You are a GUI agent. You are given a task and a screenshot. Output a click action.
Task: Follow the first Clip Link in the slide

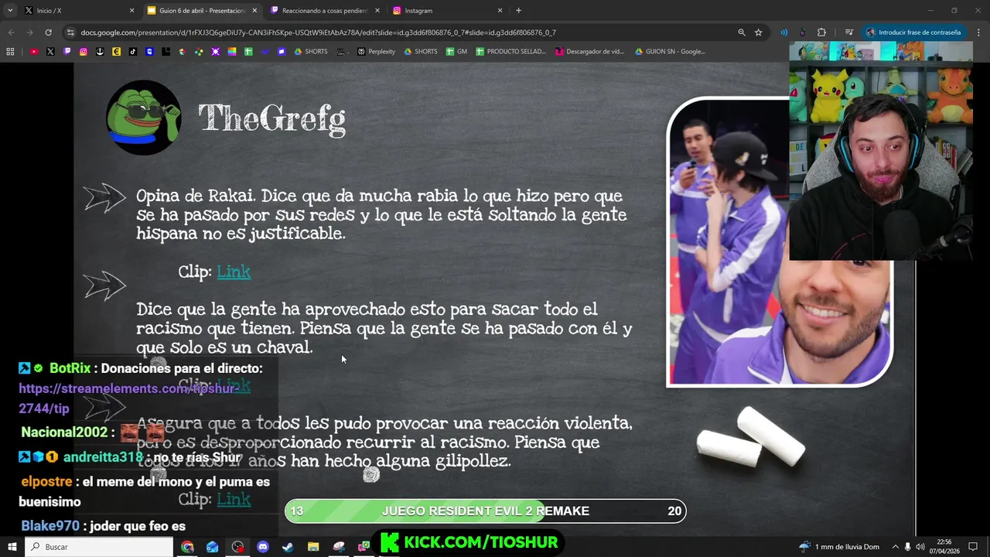point(234,272)
